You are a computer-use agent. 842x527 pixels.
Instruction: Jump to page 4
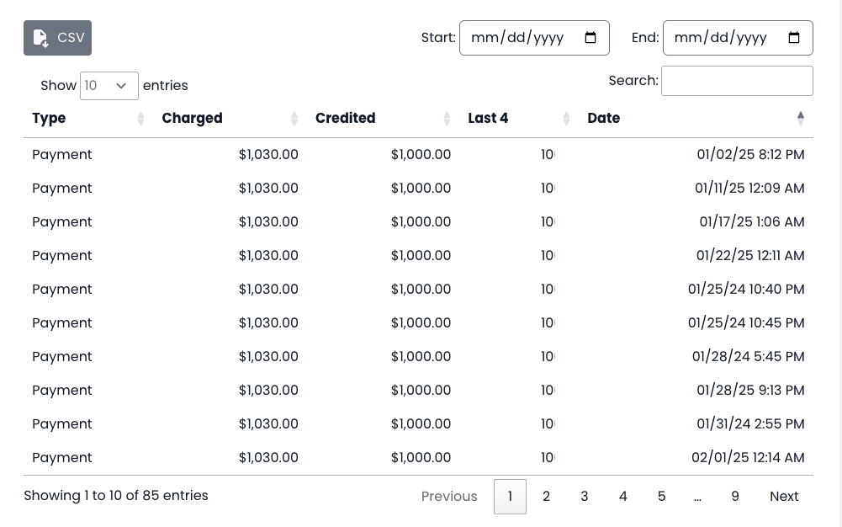(x=623, y=497)
